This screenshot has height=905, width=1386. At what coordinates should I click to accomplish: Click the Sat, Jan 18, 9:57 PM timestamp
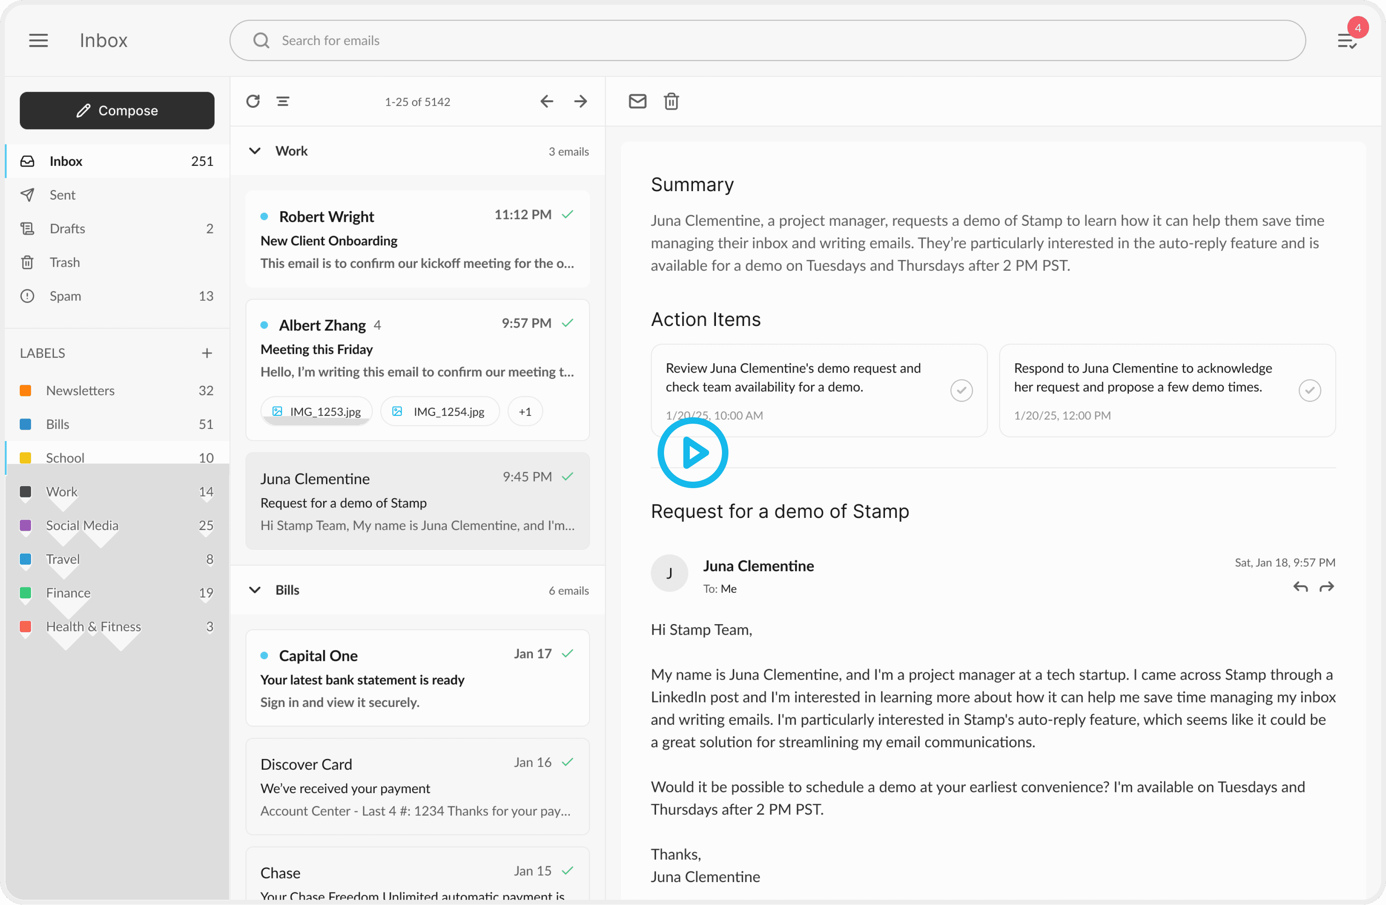[1285, 563]
